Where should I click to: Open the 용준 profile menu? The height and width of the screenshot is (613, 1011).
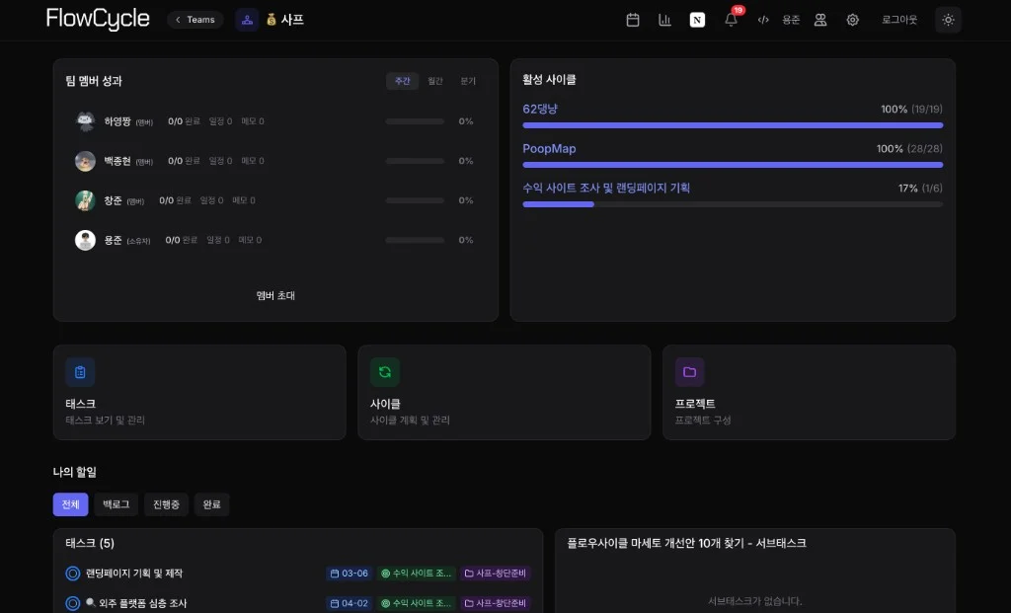pos(790,19)
